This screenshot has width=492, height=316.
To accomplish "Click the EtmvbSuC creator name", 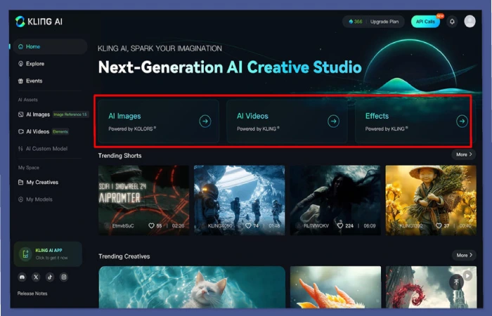I will [x=123, y=225].
